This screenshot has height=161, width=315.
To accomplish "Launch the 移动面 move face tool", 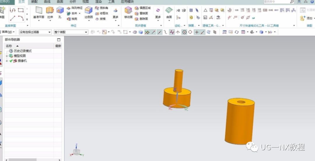I will [128, 12].
